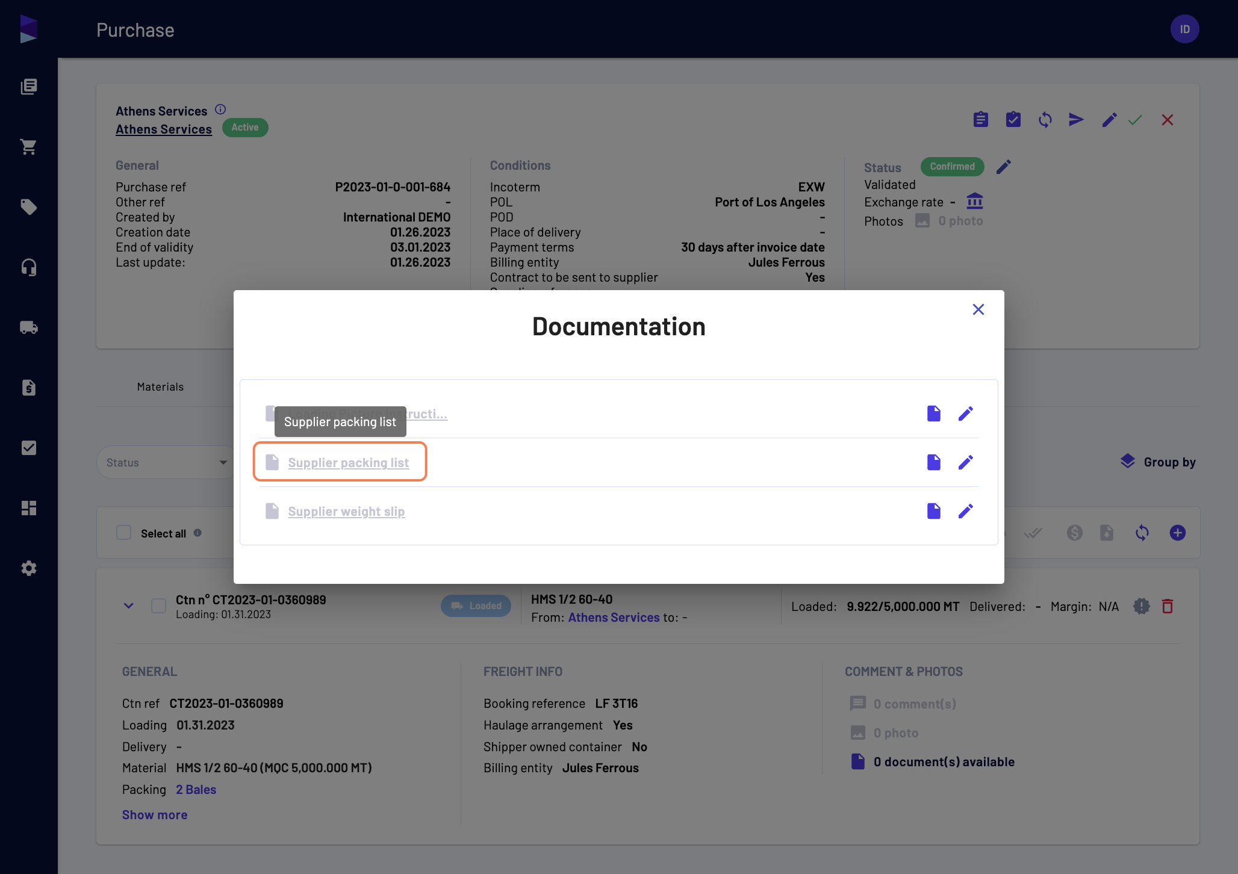
Task: Click pencil icon in first documentation row
Action: pyautogui.click(x=966, y=414)
